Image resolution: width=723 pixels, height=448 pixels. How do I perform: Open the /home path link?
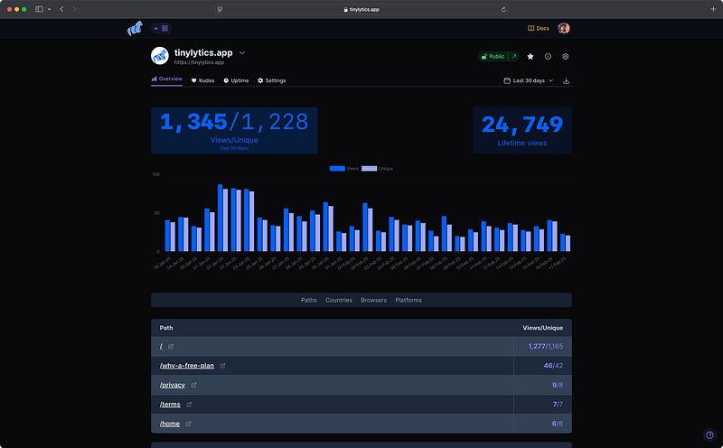pos(170,424)
